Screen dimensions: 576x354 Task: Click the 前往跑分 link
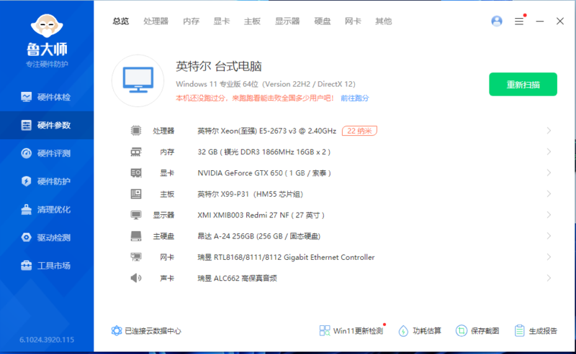[x=355, y=98]
